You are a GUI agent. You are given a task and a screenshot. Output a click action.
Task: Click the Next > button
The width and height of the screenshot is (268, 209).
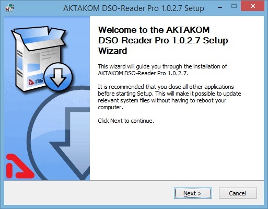[193, 193]
